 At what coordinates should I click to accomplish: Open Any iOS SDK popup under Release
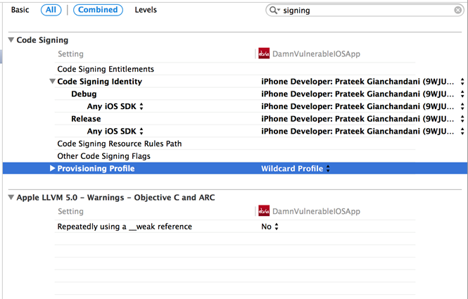115,132
